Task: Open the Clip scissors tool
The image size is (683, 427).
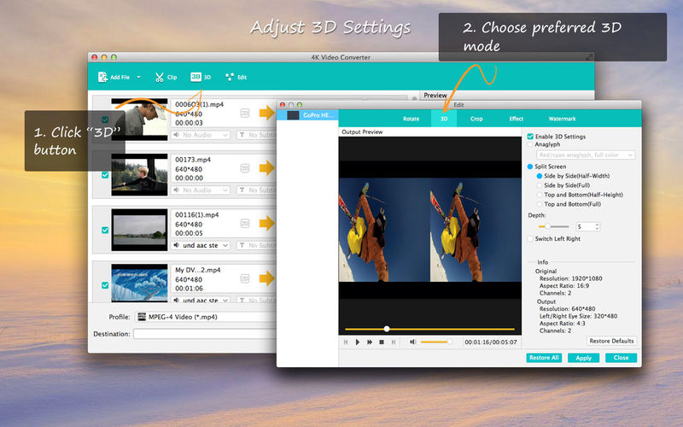Action: pos(160,77)
